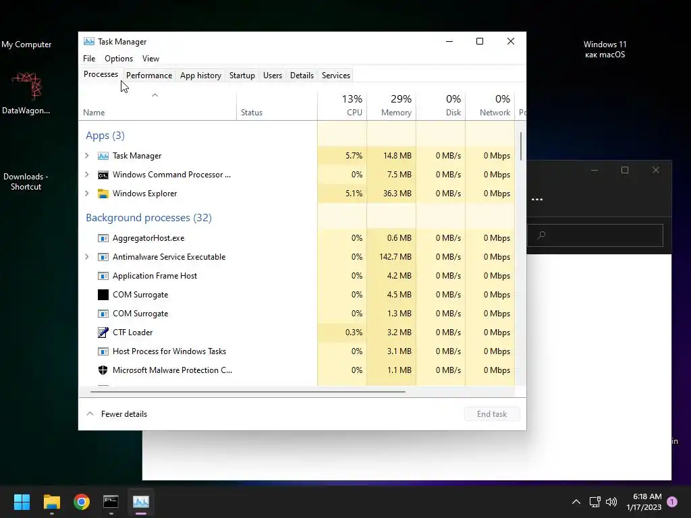Image resolution: width=691 pixels, height=518 pixels.
Task: Expand the Windows Command Processor row
Action: point(87,175)
